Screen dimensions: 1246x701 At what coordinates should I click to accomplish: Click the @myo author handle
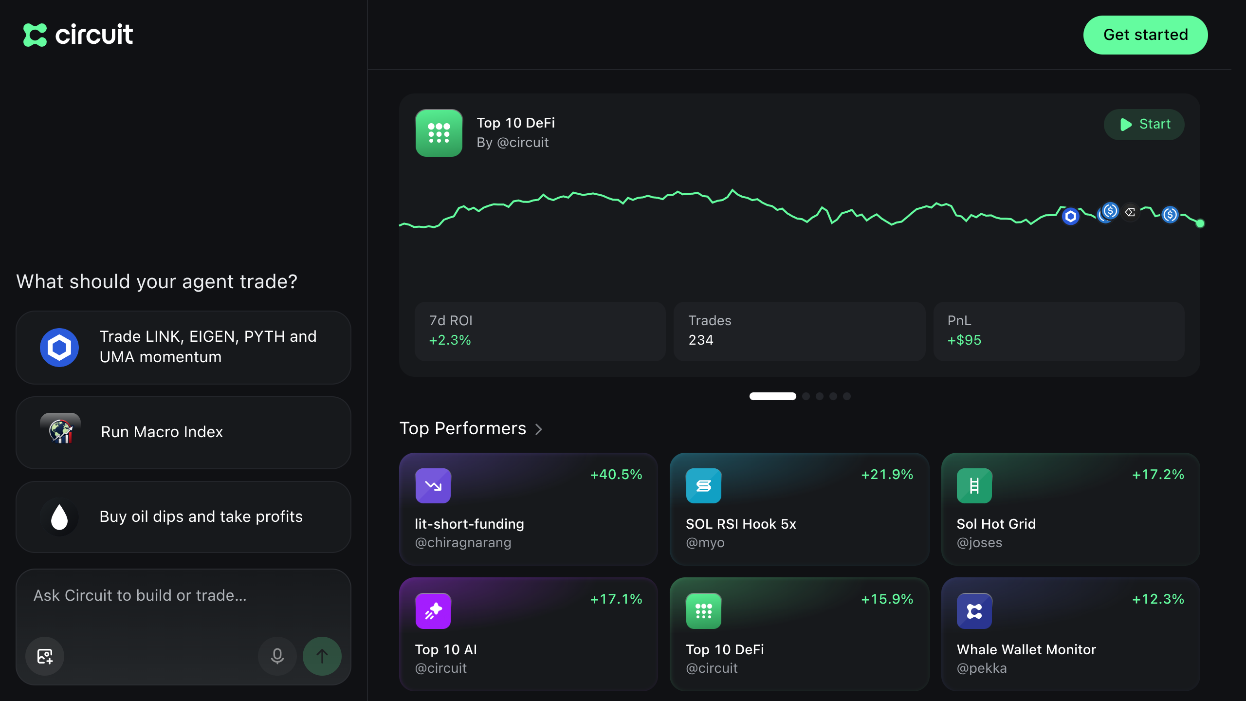tap(705, 543)
